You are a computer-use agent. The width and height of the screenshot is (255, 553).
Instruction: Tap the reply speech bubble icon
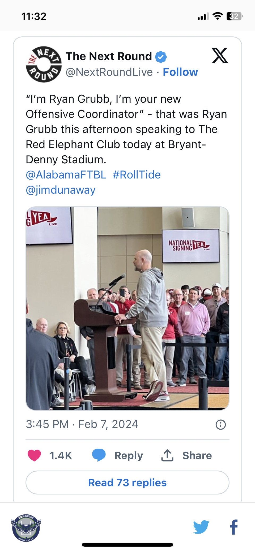coord(99,455)
